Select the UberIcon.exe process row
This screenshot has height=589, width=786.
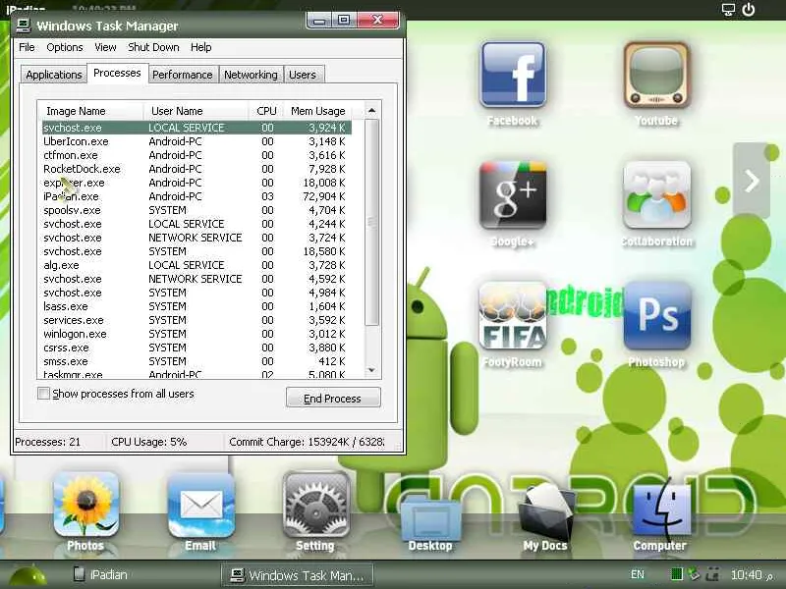pyautogui.click(x=196, y=141)
